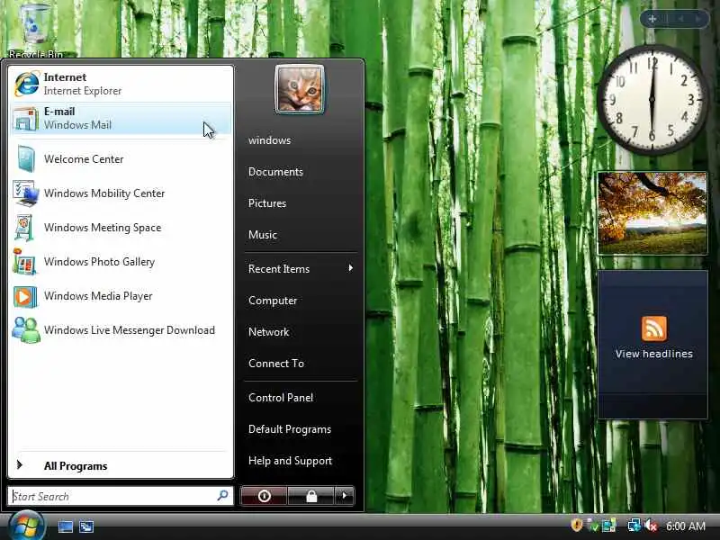Expand the Recent Items submenu arrow
This screenshot has width=720, height=540.
350,268
